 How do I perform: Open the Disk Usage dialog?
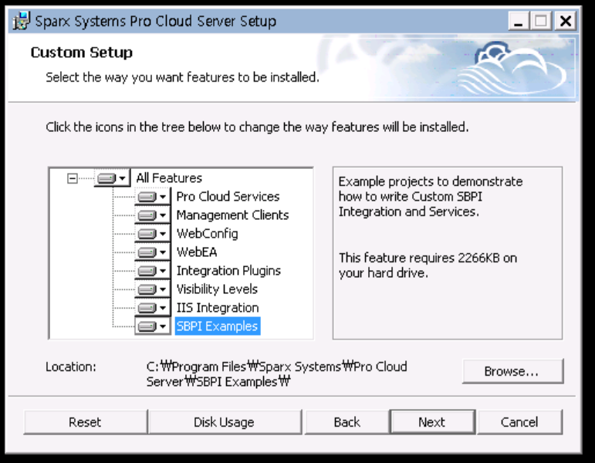tap(225, 422)
